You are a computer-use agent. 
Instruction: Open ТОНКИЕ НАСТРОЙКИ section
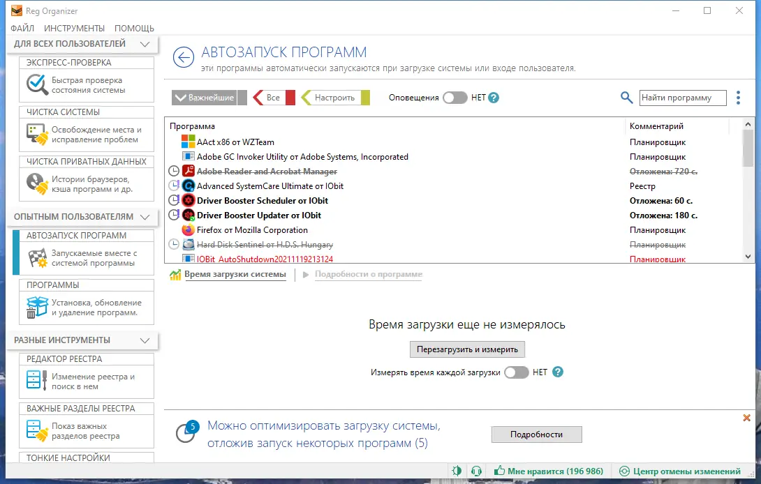point(87,457)
